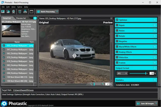Select the 070_Desktop Wallpapers list row
This screenshot has height=107, width=161.
[x=18, y=57]
